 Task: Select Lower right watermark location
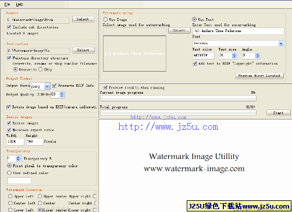coord(95,210)
